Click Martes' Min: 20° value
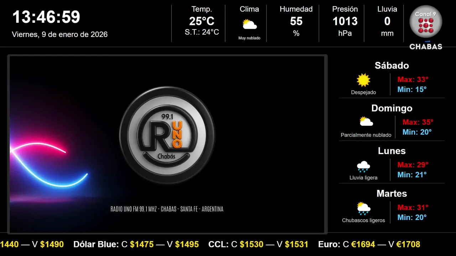Viewport: 456px width, 256px height. pyautogui.click(x=412, y=217)
